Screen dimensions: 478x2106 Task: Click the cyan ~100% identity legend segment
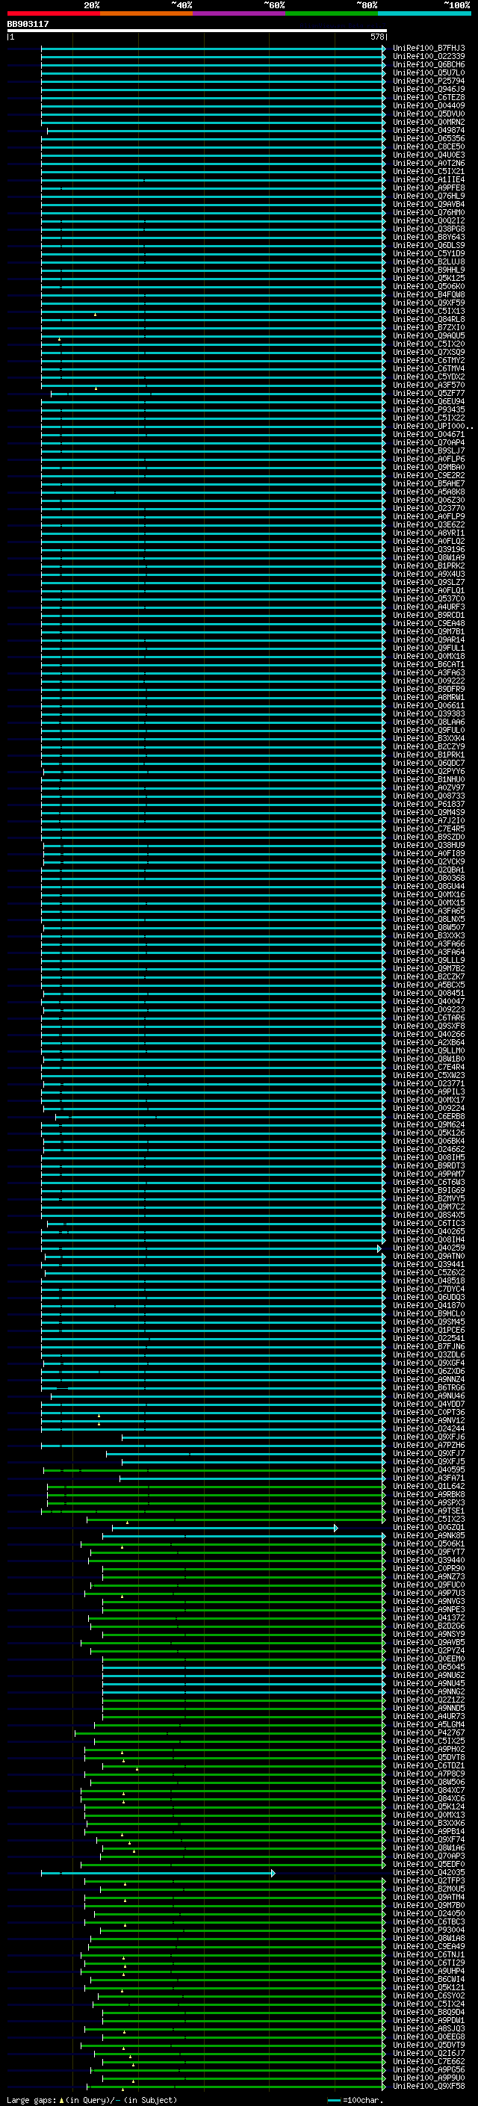pyautogui.click(x=425, y=13)
